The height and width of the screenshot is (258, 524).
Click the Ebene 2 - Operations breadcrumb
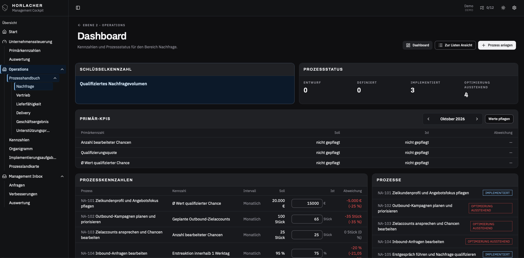(104, 25)
